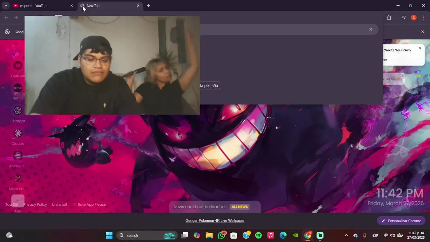
Task: Open Apple Music from the taskbar
Action: coord(271,235)
